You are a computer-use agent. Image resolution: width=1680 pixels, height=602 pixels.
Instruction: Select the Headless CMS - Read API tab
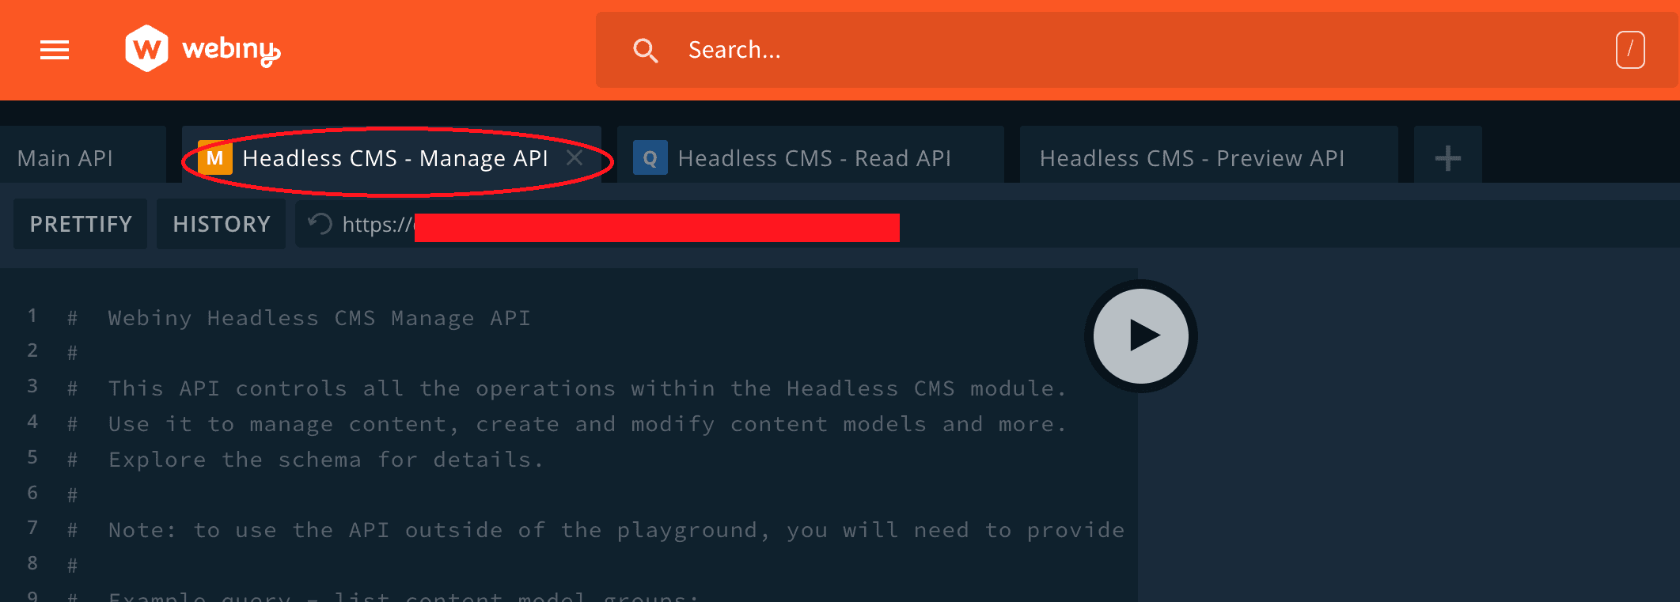tap(814, 158)
